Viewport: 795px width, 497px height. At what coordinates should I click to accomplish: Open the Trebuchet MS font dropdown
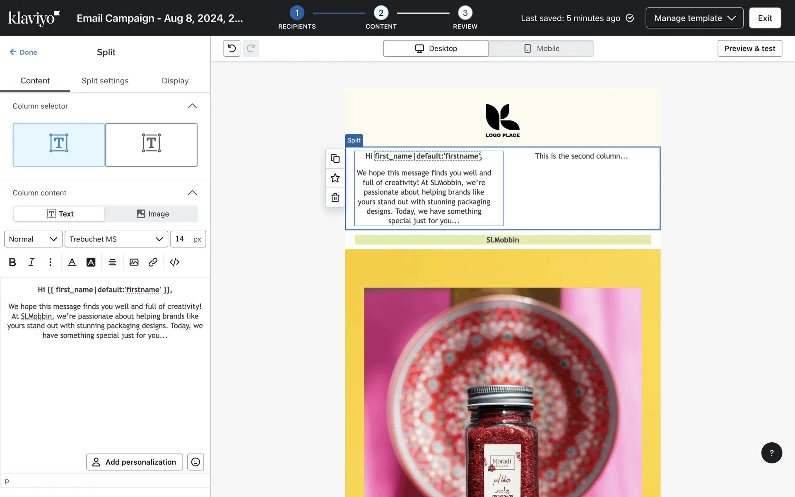(x=116, y=239)
